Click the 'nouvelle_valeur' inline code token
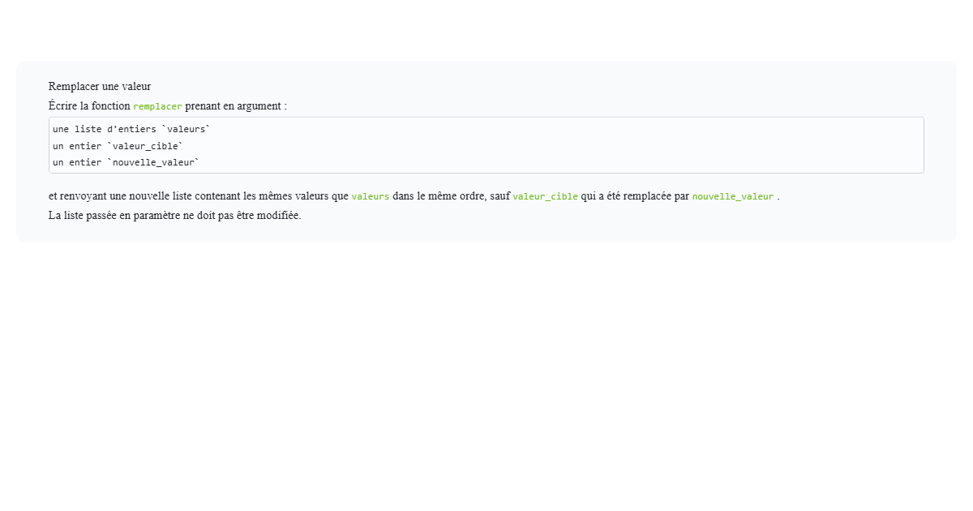This screenshot has width=973, height=511. [x=732, y=196]
